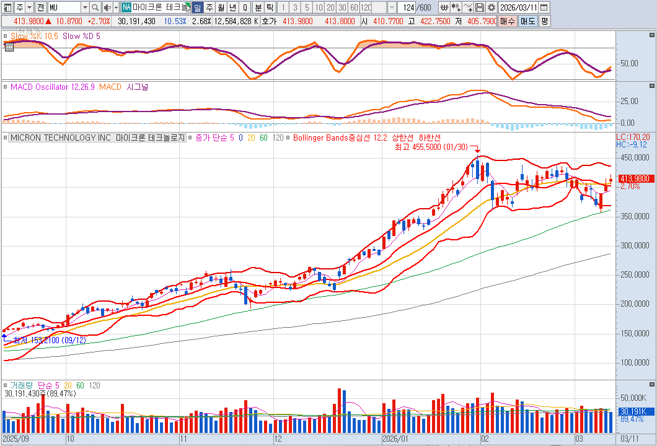Click the add line indicator icon
657x446 pixels.
[x=468, y=7]
